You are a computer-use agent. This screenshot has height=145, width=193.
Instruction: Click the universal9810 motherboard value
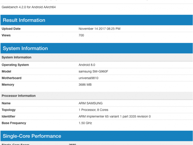[x=89, y=78]
